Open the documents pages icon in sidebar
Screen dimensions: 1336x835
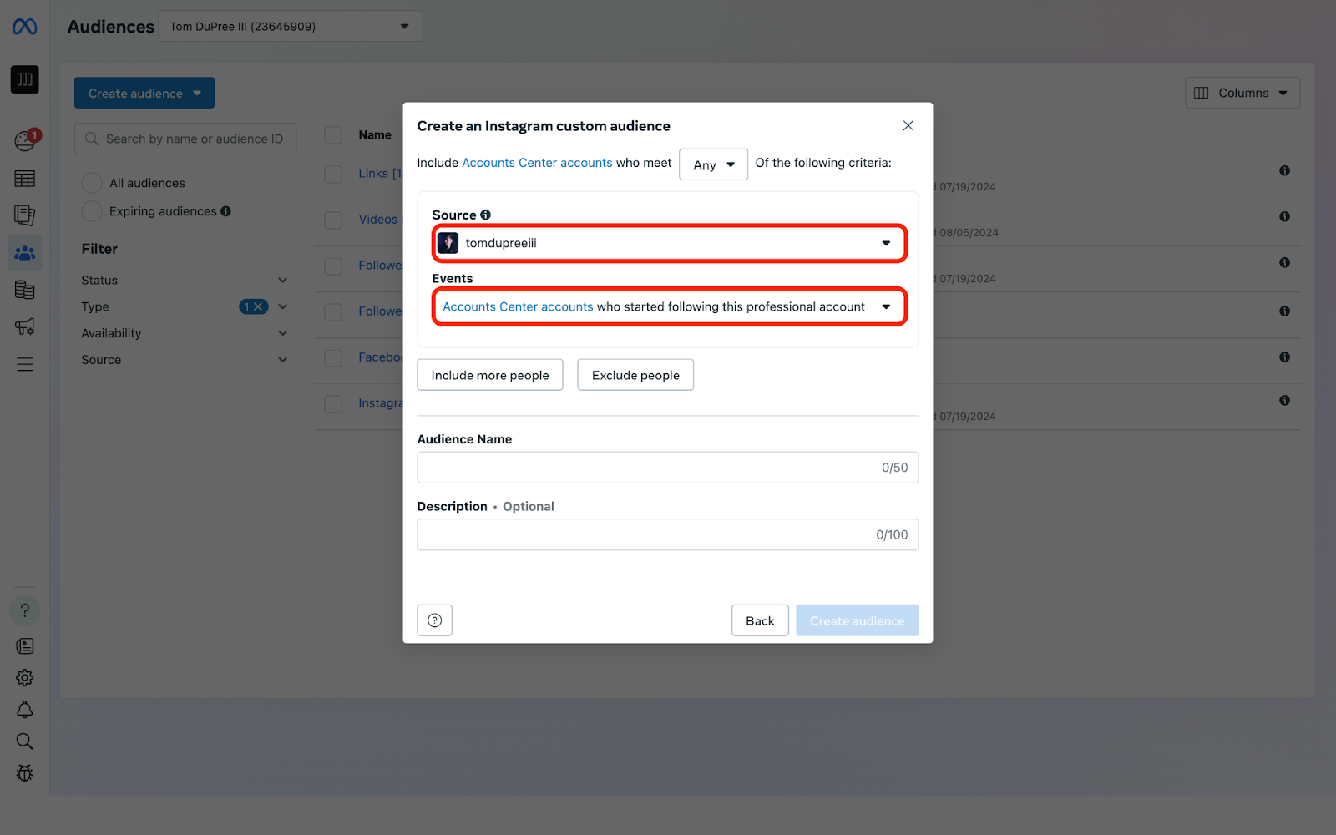[x=24, y=215]
